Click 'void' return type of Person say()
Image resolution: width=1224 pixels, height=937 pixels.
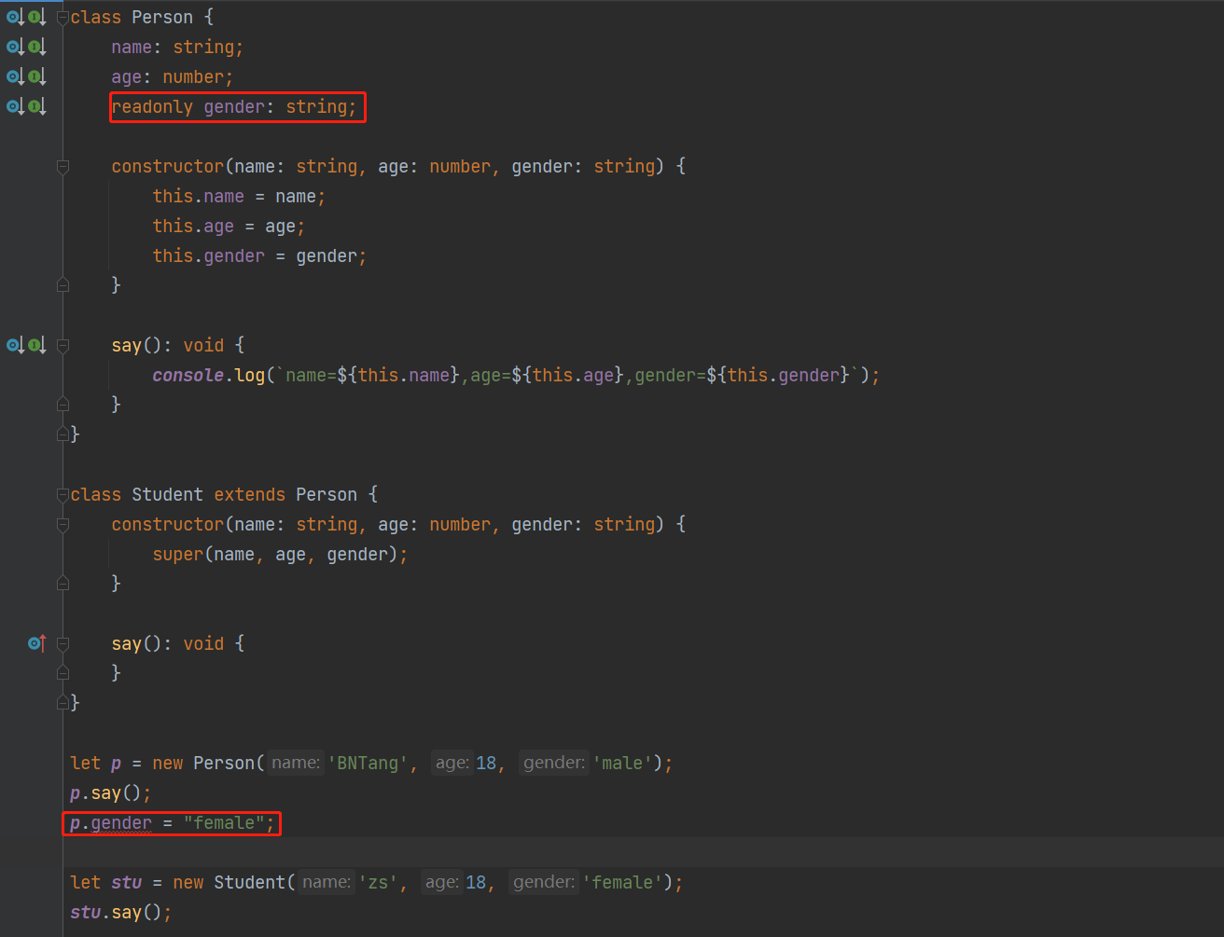203,345
